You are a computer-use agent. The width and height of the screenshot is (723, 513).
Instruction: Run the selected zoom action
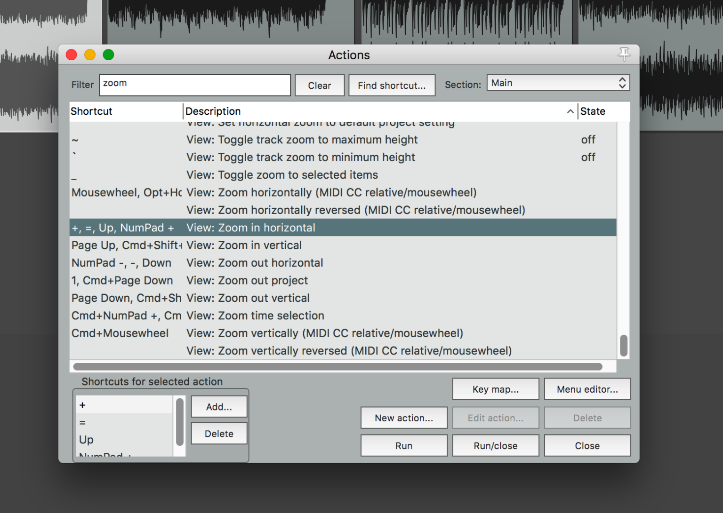(x=403, y=445)
